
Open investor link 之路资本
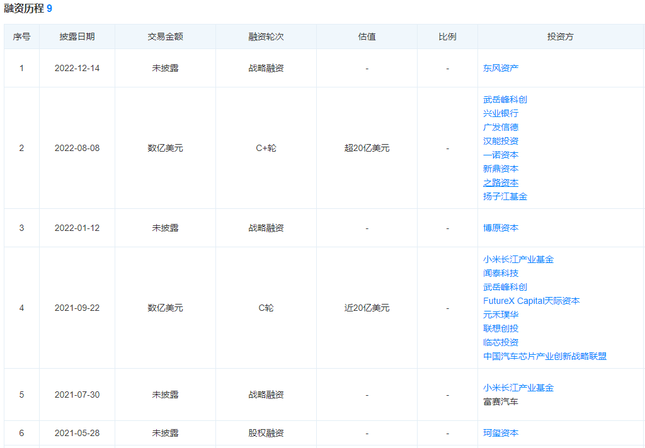pyautogui.click(x=501, y=183)
